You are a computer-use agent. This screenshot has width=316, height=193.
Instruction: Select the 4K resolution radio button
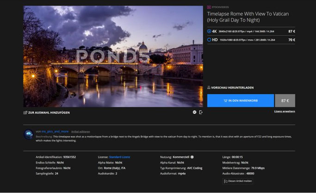click(x=209, y=31)
